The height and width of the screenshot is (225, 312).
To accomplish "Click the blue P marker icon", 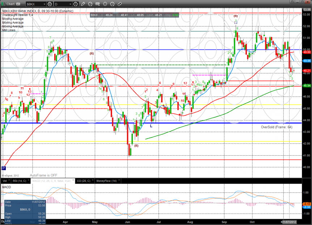I will click(4, 168).
